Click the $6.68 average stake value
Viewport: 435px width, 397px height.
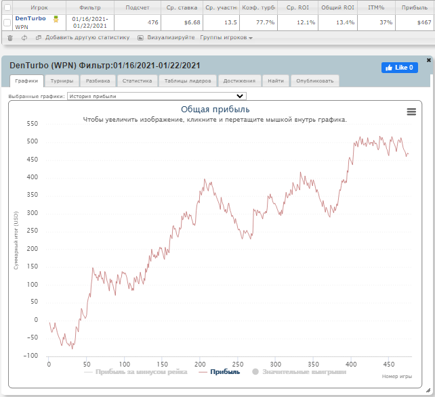[x=192, y=22]
